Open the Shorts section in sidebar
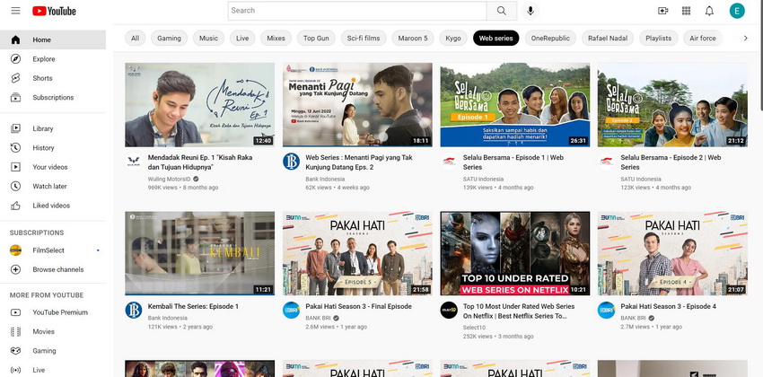Image resolution: width=763 pixels, height=377 pixels. tap(42, 78)
